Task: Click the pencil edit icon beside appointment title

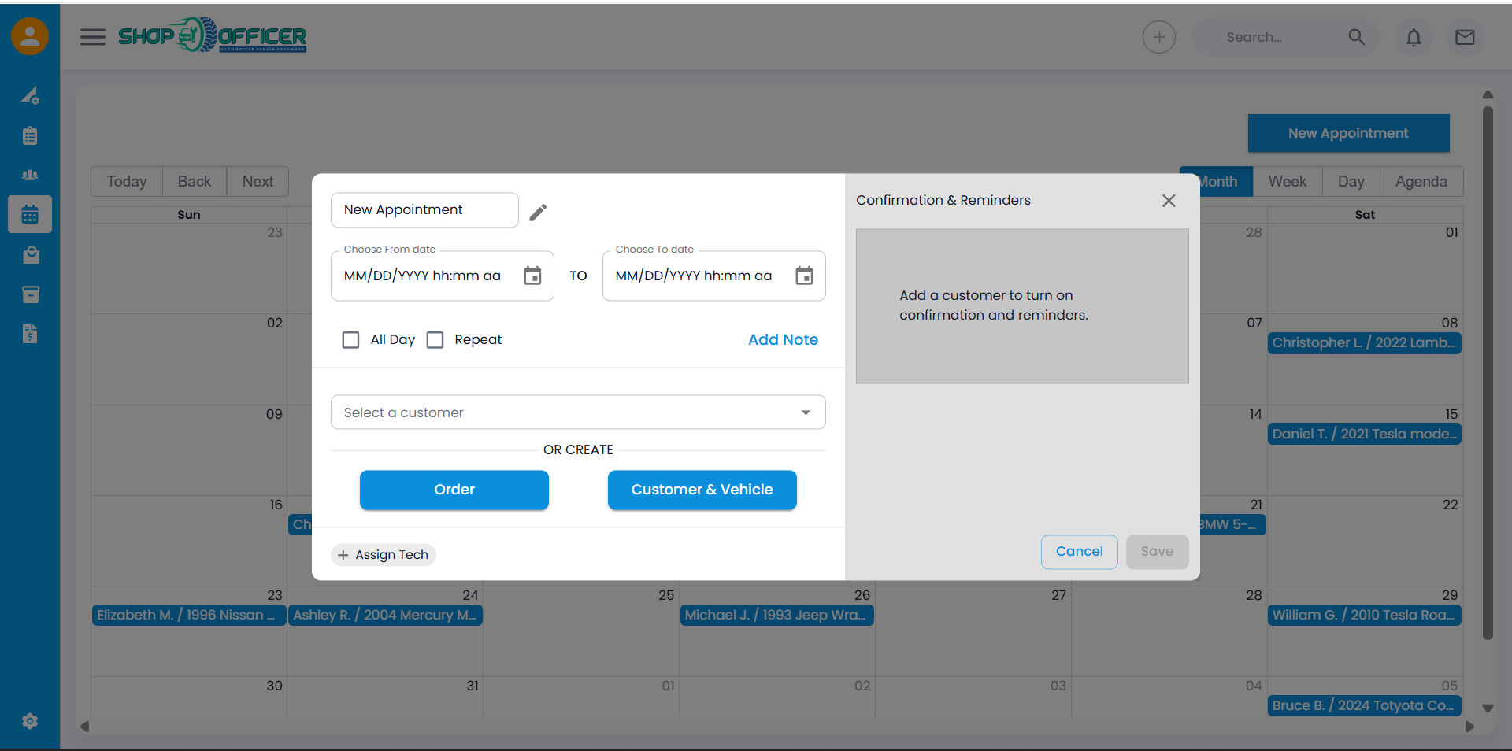Action: click(538, 212)
